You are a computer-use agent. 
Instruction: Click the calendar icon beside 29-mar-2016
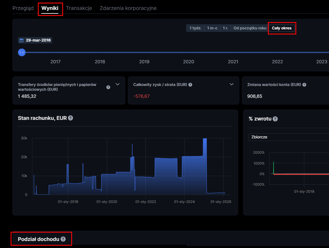[21, 40]
